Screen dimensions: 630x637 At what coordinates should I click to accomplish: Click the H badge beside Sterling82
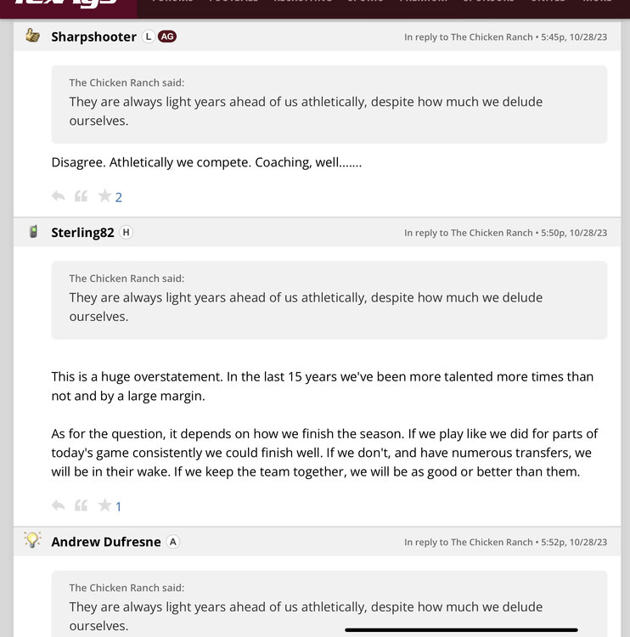tap(126, 232)
